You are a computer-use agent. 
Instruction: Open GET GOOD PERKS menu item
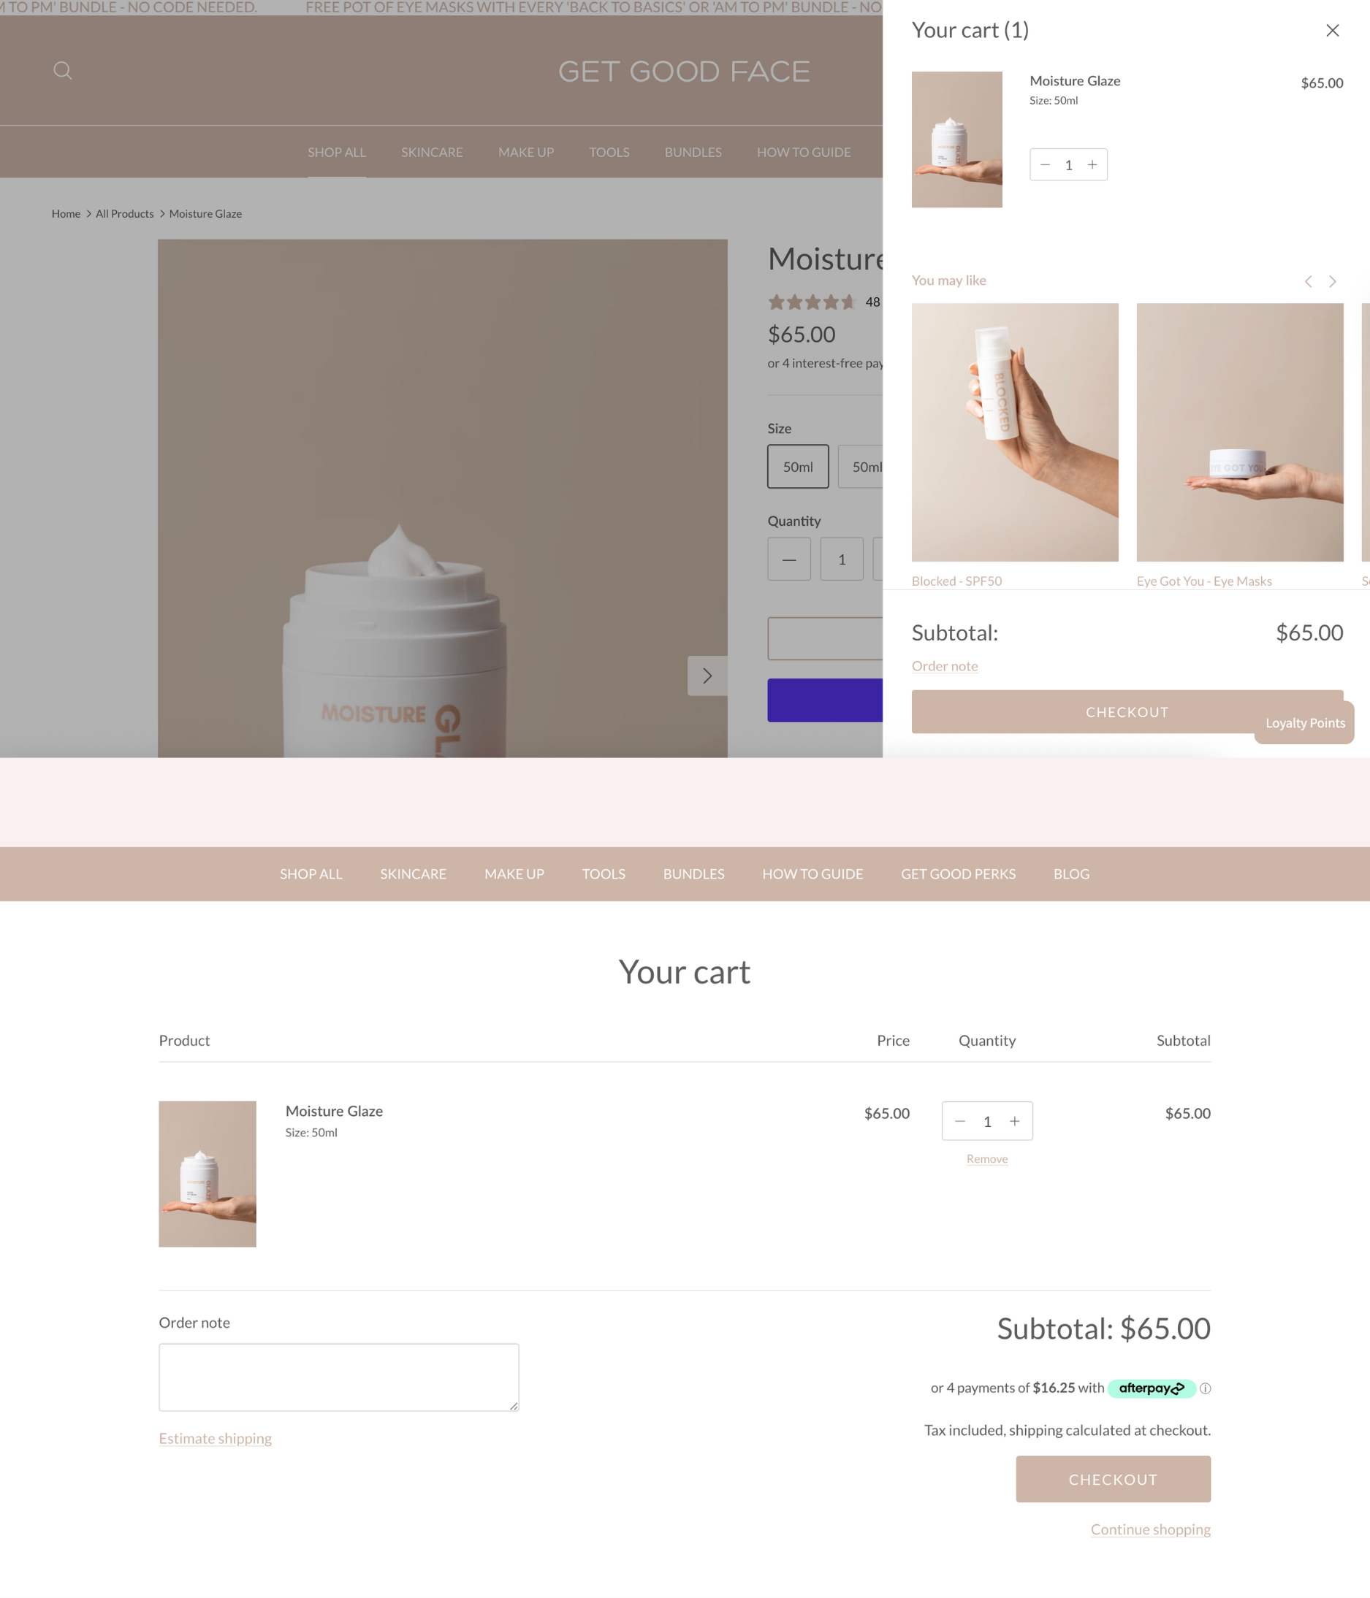tap(959, 873)
